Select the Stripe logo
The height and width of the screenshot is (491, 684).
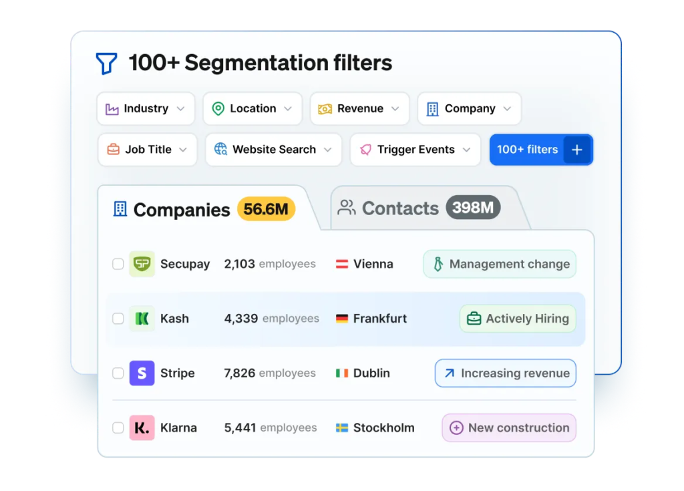coord(142,373)
